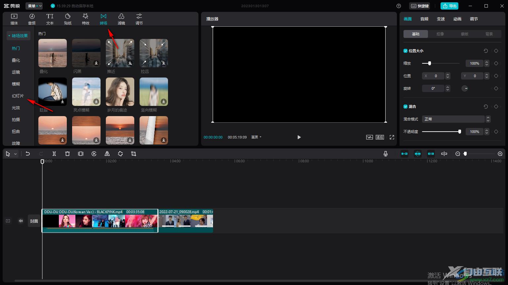Switch to the 音频 tab in properties panel
This screenshot has height=285, width=508.
[424, 19]
